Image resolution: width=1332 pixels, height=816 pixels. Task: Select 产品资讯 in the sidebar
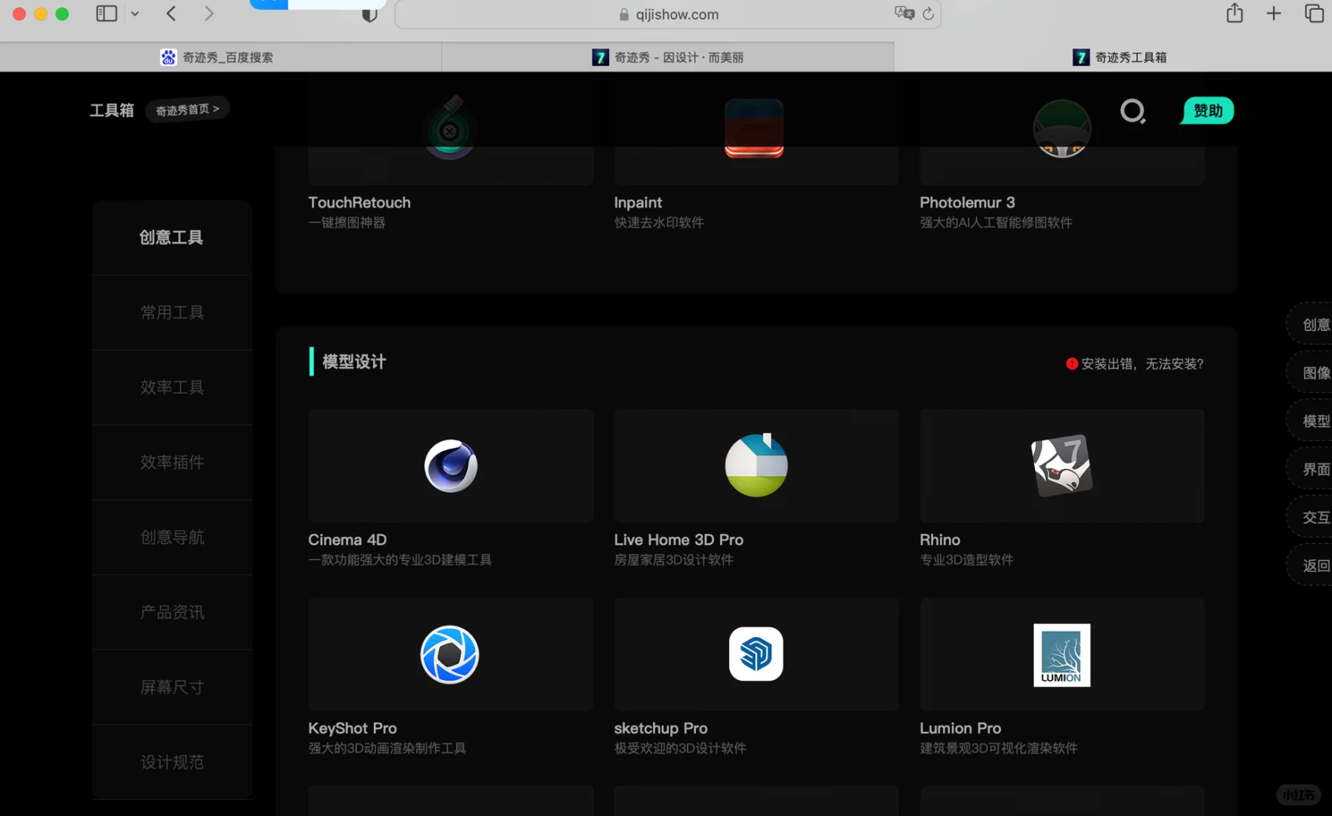(172, 612)
